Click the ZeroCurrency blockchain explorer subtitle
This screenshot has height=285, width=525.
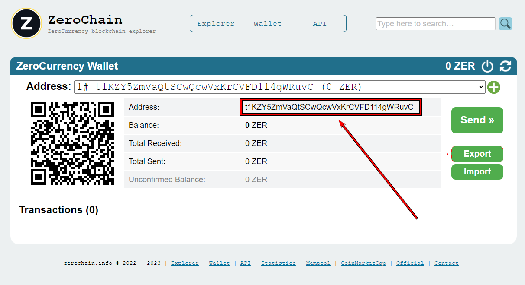pos(102,31)
